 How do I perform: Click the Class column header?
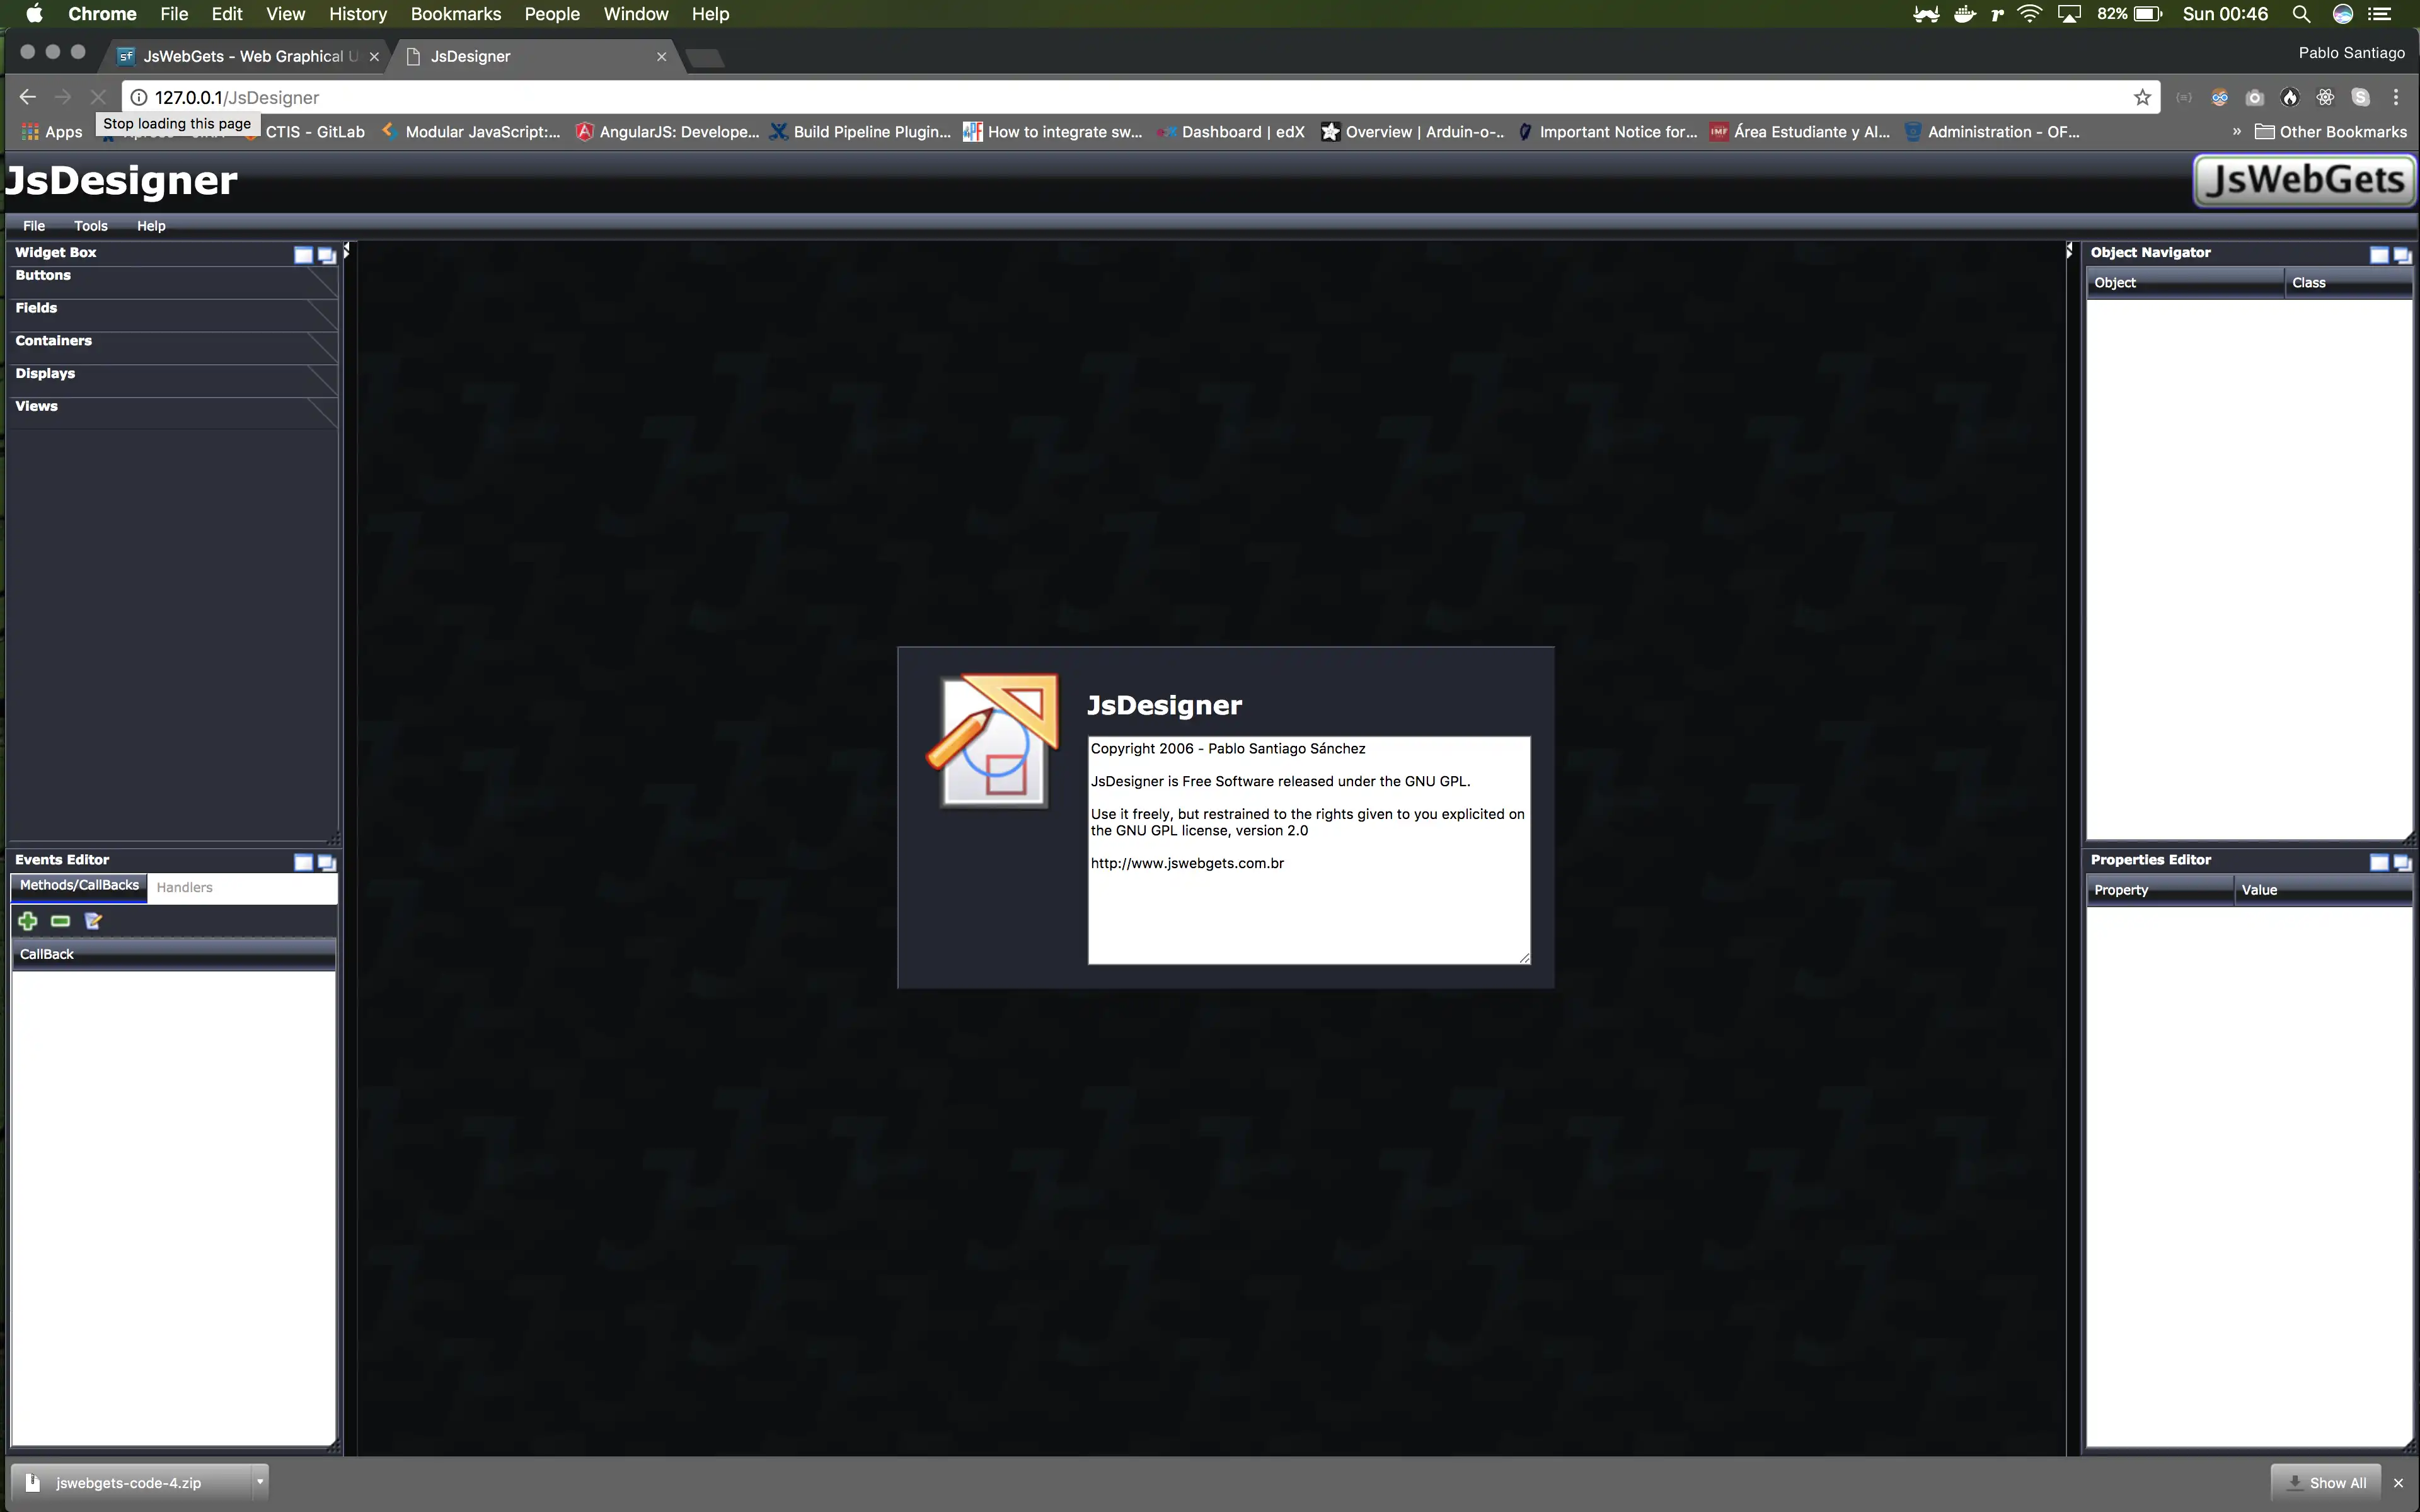[x=2348, y=283]
